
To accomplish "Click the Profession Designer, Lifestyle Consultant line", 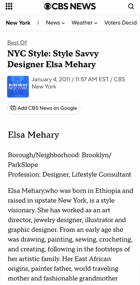I will pyautogui.click(x=69, y=175).
